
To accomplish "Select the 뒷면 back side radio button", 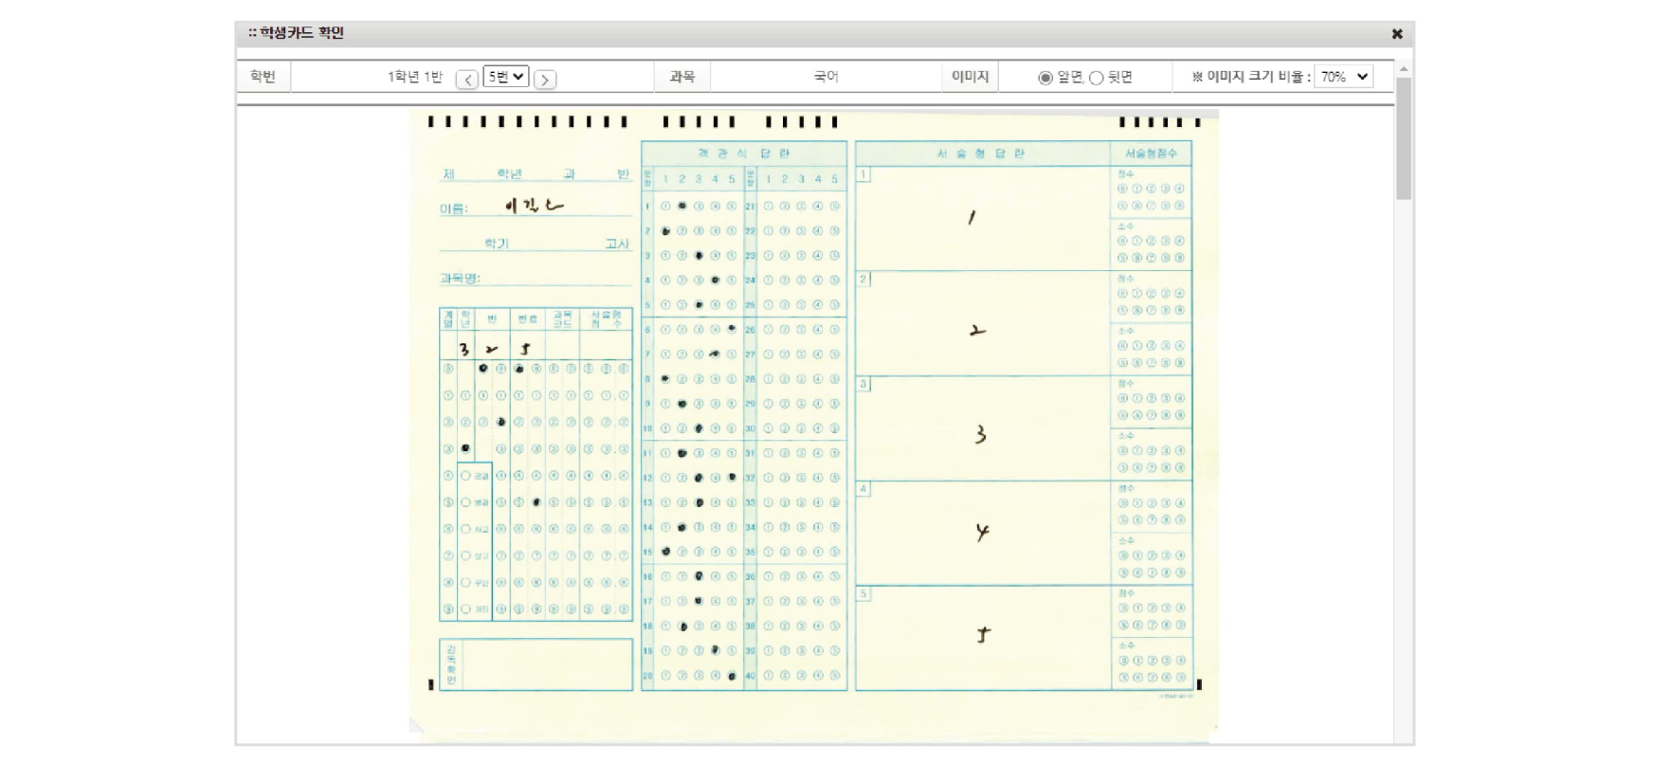I will point(1096,78).
